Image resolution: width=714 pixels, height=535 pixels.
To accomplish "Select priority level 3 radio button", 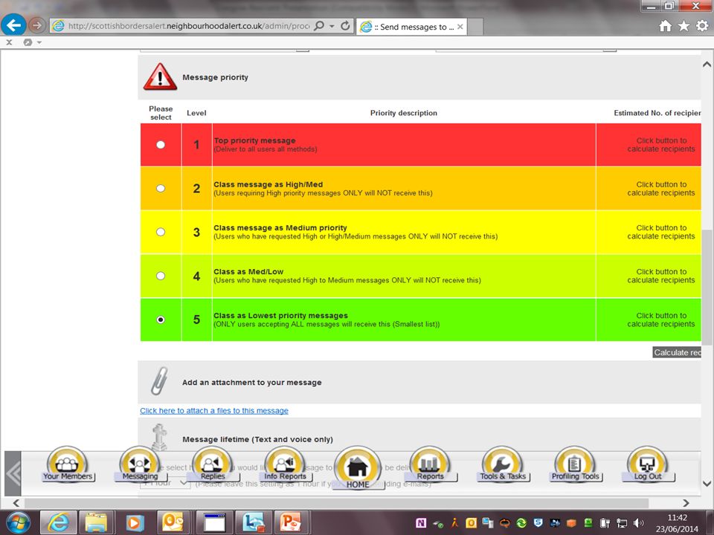I will pyautogui.click(x=161, y=232).
